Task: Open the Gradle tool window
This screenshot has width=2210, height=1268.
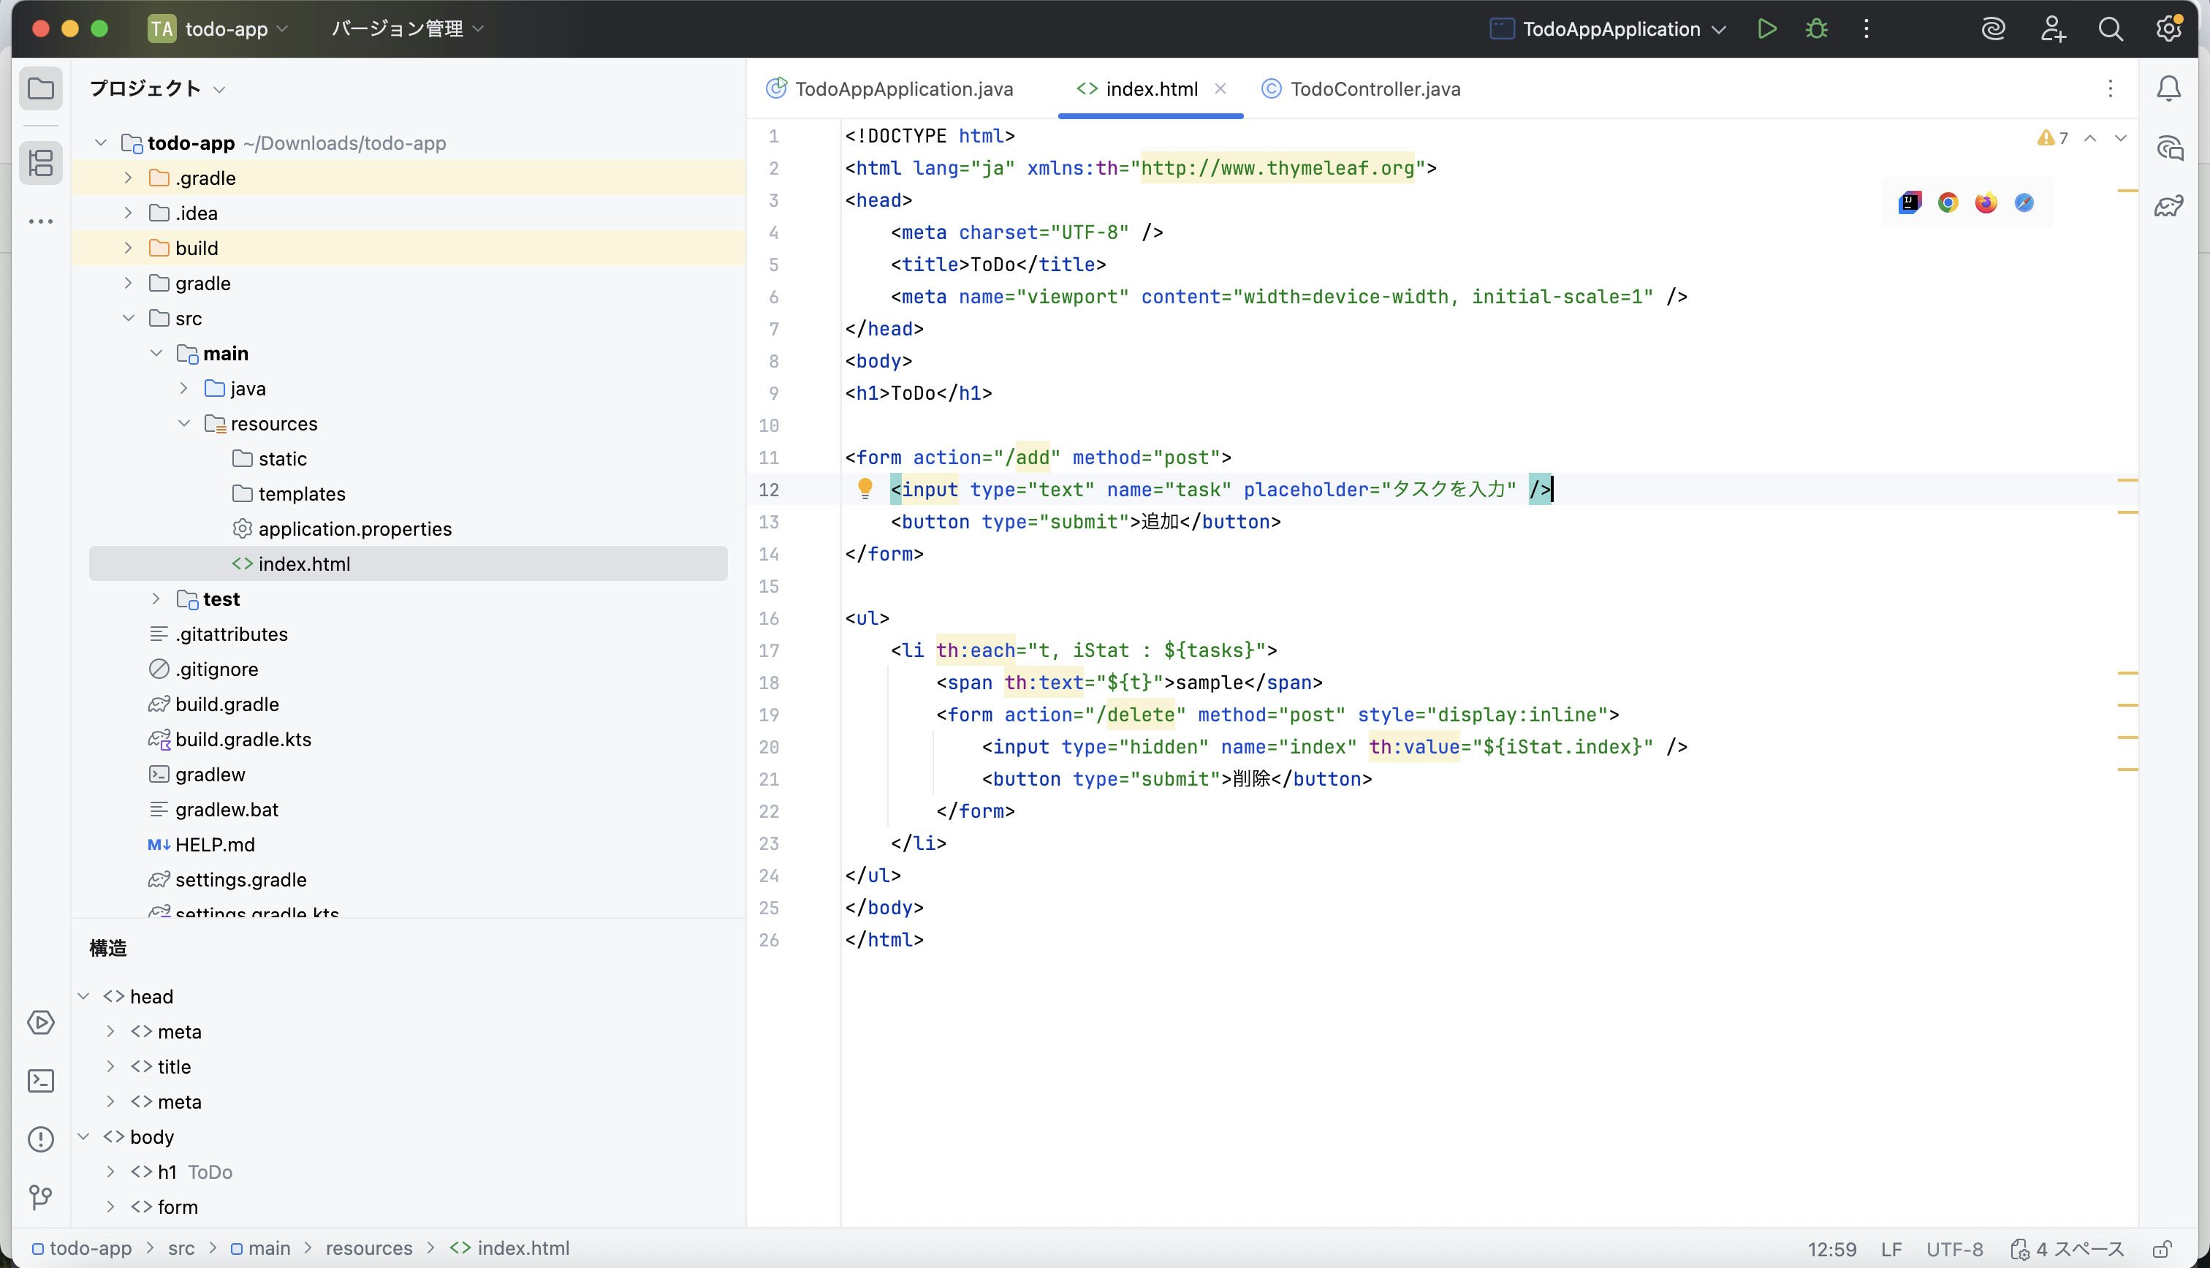Action: (x=2168, y=206)
